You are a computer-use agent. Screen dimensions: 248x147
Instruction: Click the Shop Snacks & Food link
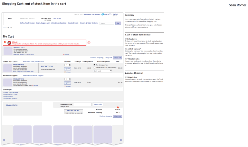coord(10,95)
